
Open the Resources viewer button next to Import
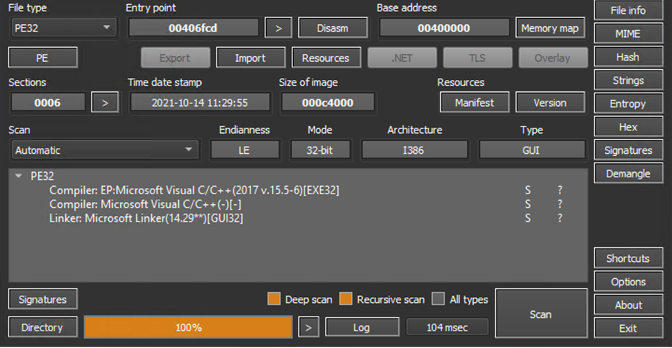click(326, 58)
